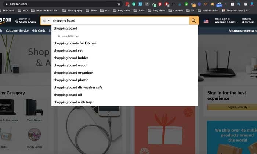The image size is (257, 154).
Task: Open the blue M extension icon
Action: 140,4
